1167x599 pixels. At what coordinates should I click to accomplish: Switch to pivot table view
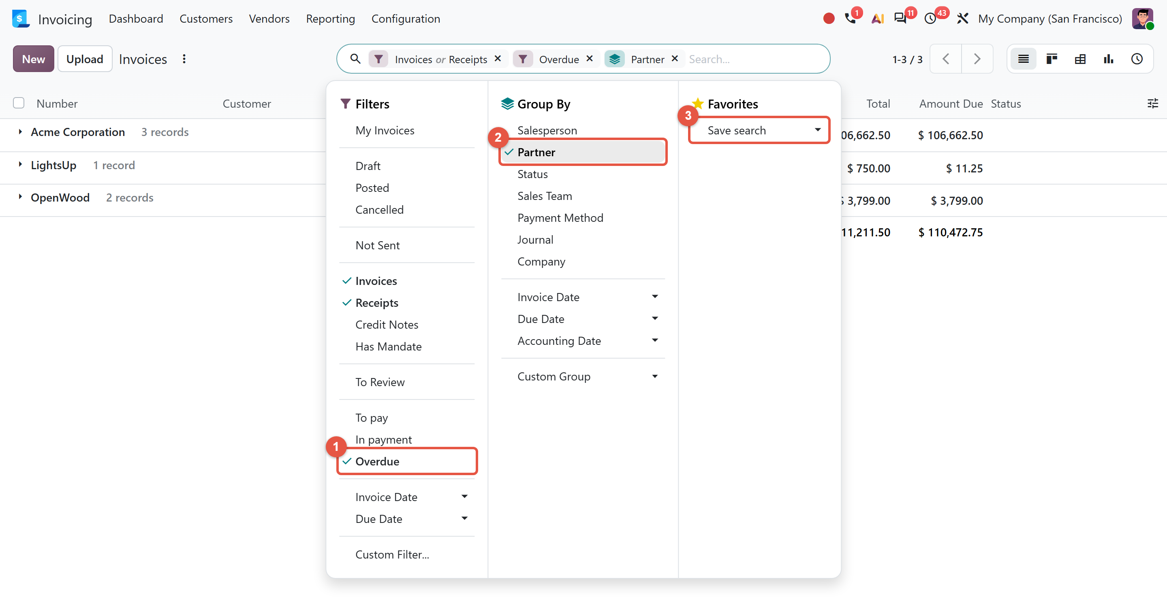[x=1080, y=59]
